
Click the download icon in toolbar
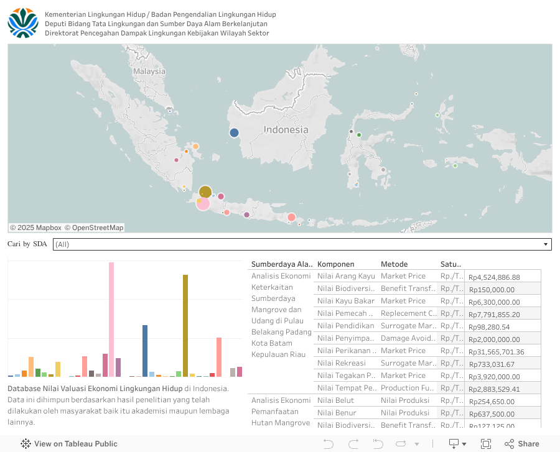(x=454, y=444)
